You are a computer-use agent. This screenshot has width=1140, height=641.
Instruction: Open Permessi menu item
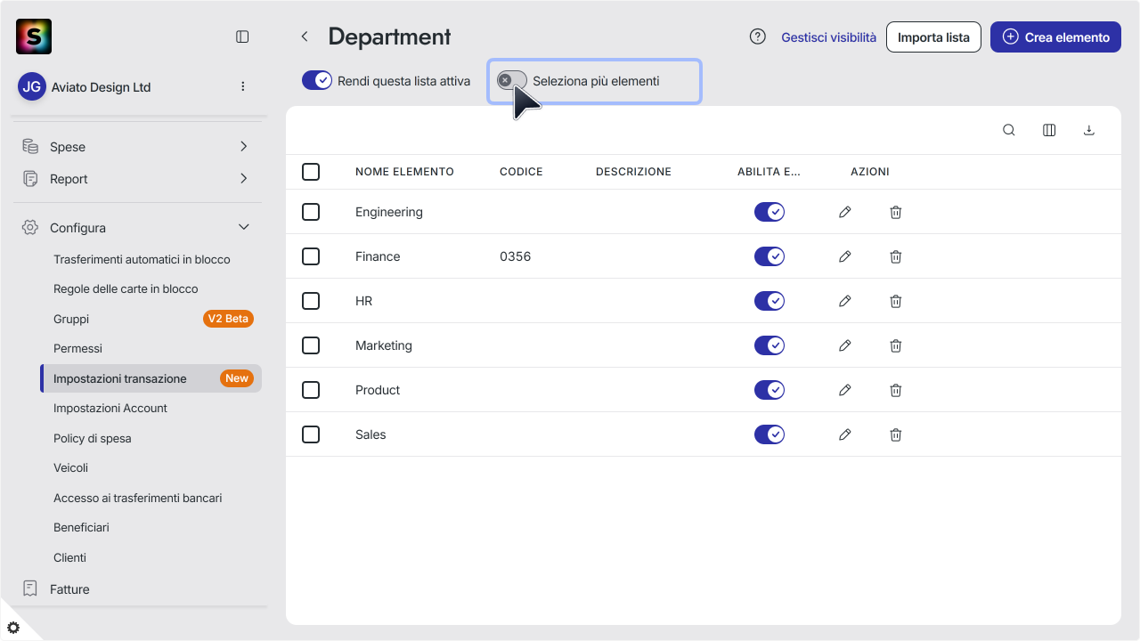pyautogui.click(x=77, y=349)
